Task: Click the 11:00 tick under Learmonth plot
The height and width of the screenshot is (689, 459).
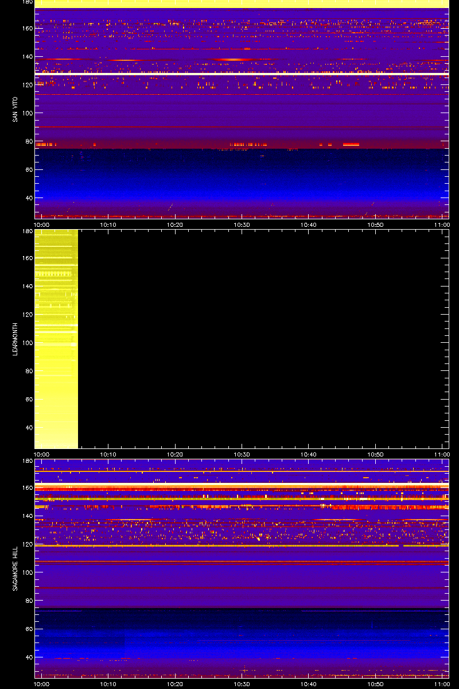Action: 442,454
